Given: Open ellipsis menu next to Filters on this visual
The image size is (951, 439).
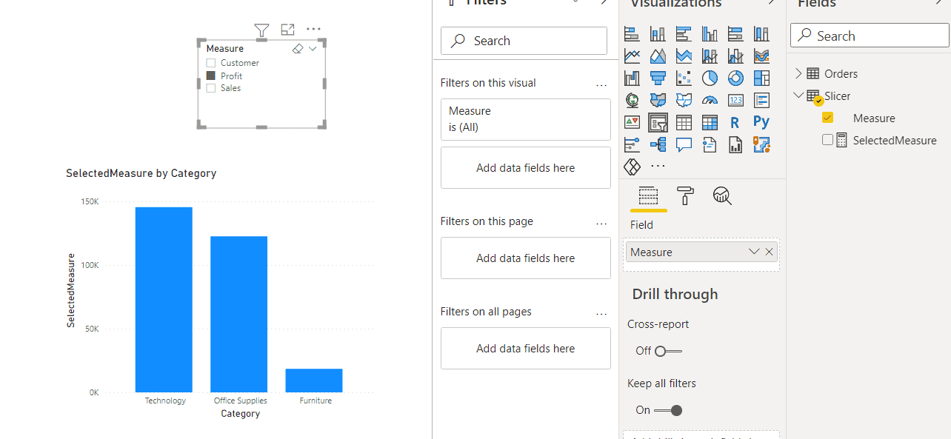Looking at the screenshot, I should point(601,84).
